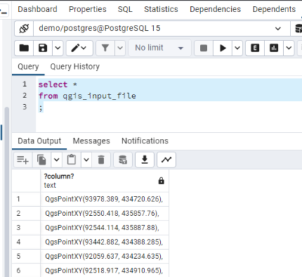Click editor line number 1

(24, 84)
